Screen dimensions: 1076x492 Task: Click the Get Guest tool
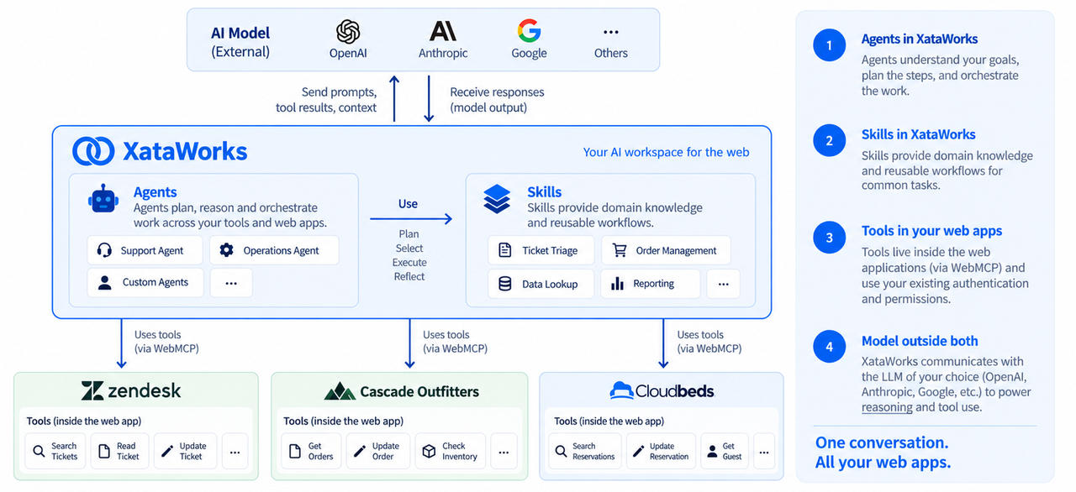724,452
